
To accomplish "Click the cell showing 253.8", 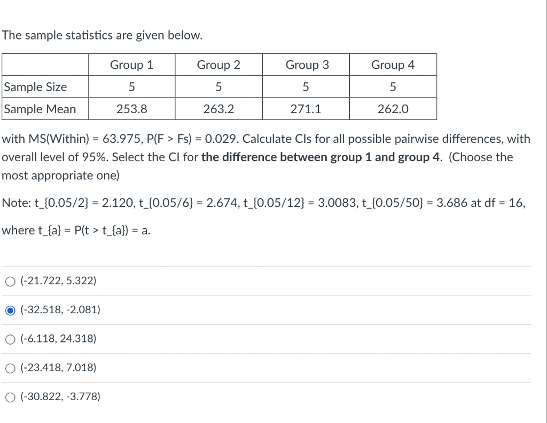I will [131, 109].
